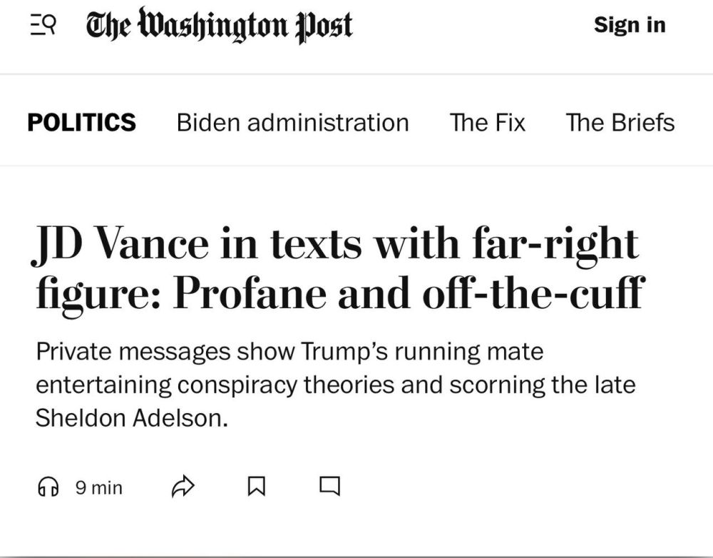713x558 pixels.
Task: Open comments via the speech bubble icon
Action: pos(329,486)
